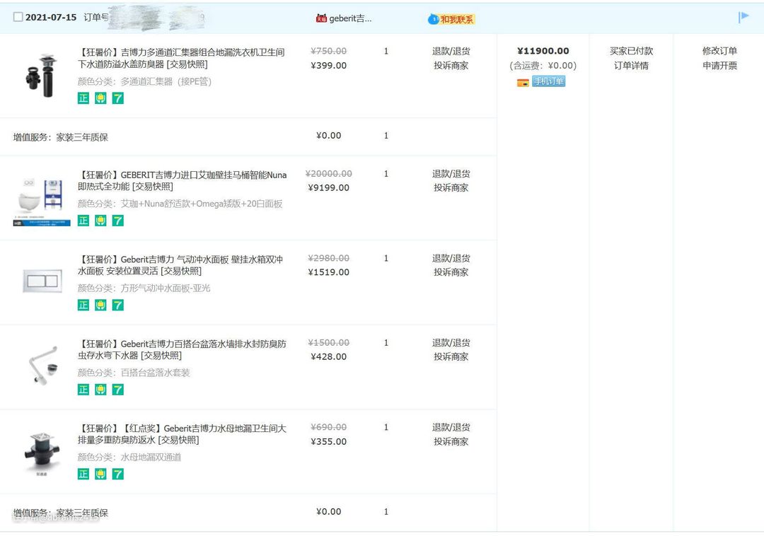This screenshot has width=764, height=536.
Task: Open '订单详情' under 买家已付款
Action: pos(631,66)
